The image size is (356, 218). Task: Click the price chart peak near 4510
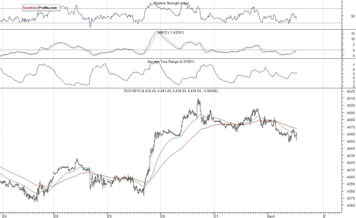click(x=198, y=99)
